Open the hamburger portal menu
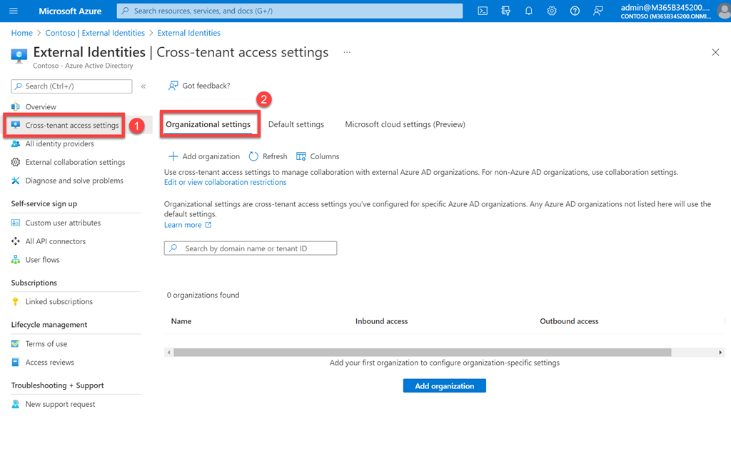 click(x=14, y=11)
